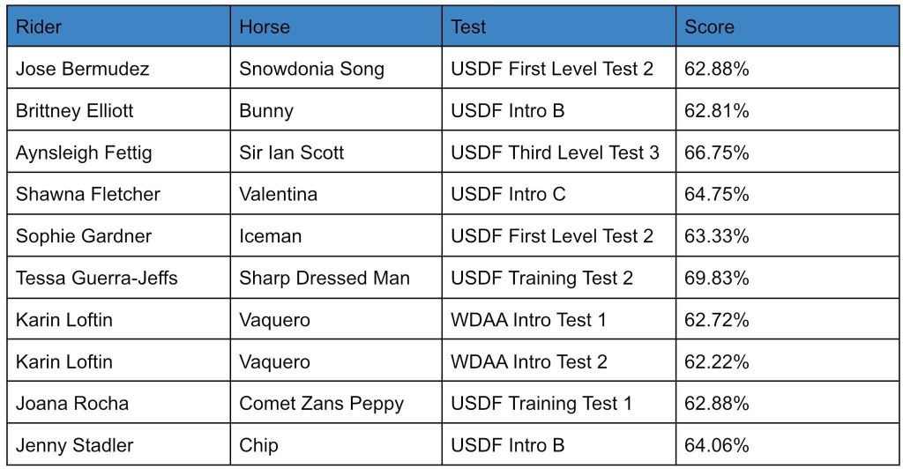903x469 pixels.
Task: Click the USDF Third Level Test 3 cell
Action: [x=559, y=152]
